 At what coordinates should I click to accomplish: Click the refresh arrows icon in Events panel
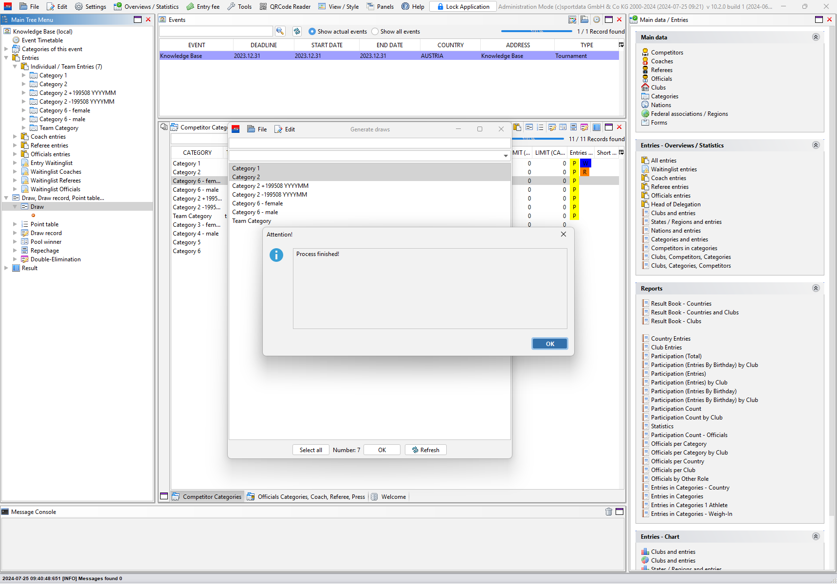tap(297, 31)
